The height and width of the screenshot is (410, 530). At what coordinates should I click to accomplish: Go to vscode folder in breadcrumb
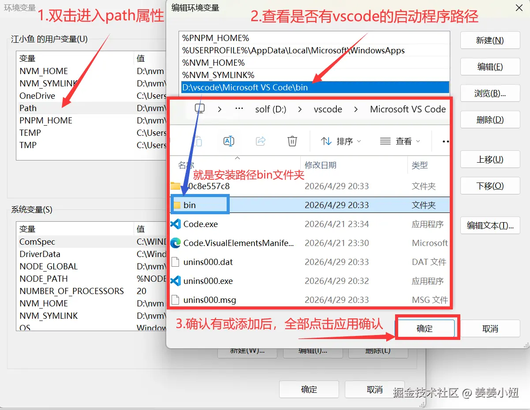(328, 109)
